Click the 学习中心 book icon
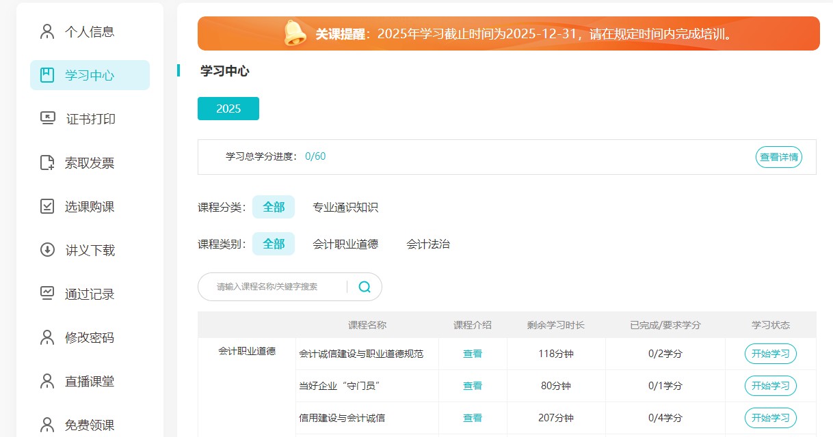This screenshot has width=833, height=437. click(x=47, y=75)
